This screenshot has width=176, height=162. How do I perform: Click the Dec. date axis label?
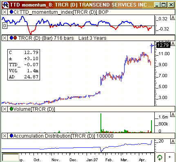click(x=74, y=160)
